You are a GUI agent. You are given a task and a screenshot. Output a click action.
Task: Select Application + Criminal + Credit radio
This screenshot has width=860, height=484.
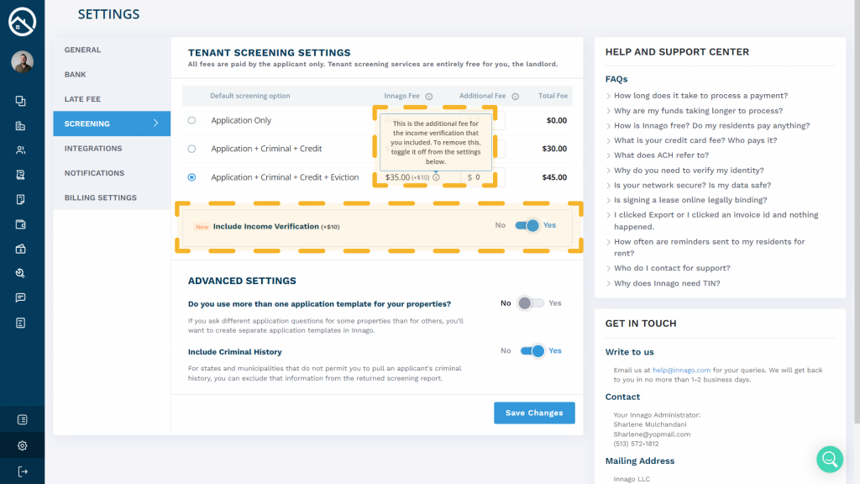coord(192,149)
